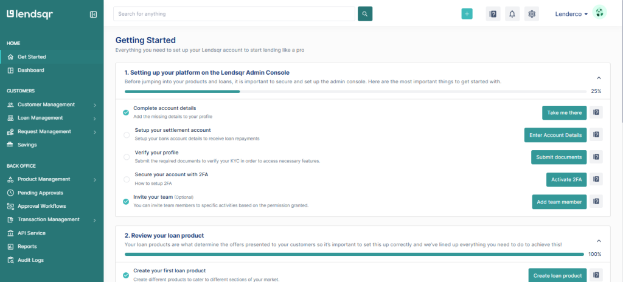Collapse the sidebar using the panel icon
The image size is (623, 282).
(93, 15)
